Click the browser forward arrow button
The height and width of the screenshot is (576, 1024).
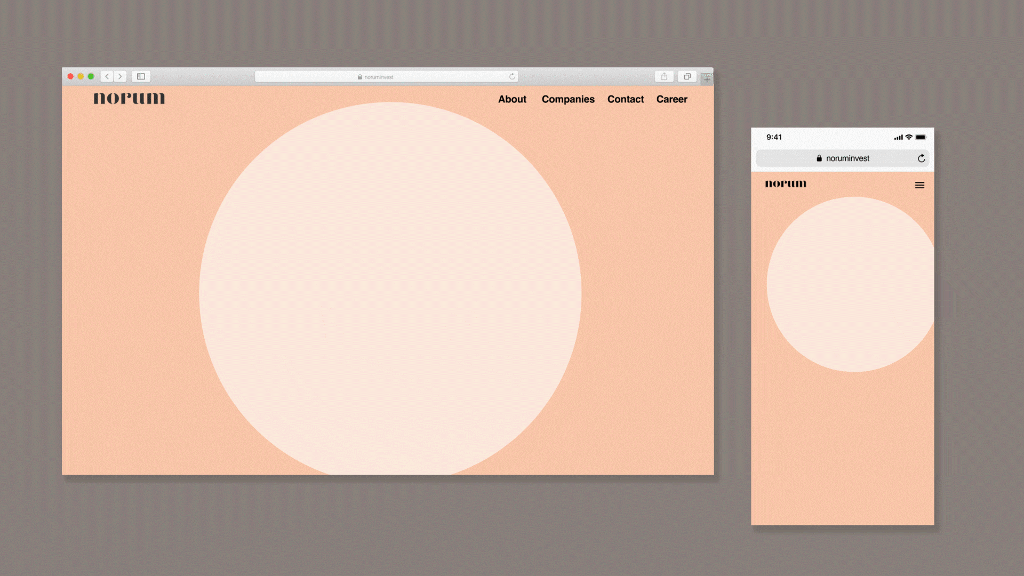120,76
